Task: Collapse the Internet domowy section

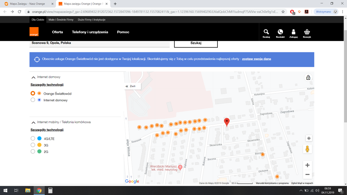Action: point(33,77)
